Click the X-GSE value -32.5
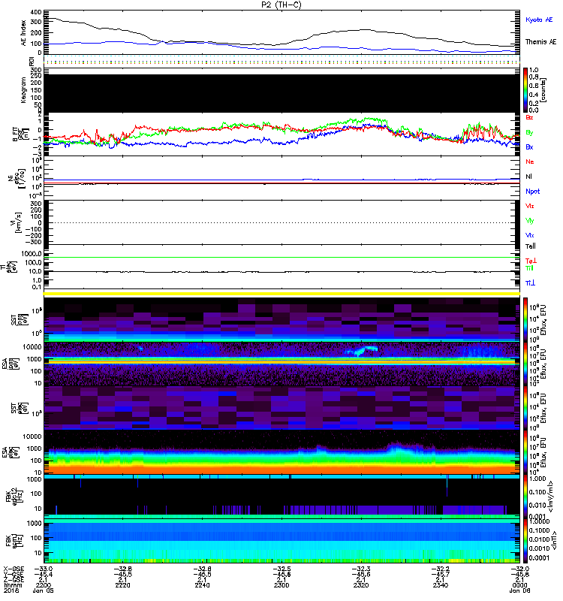Image resolution: width=563 pixels, height=601 pixels. [281, 569]
